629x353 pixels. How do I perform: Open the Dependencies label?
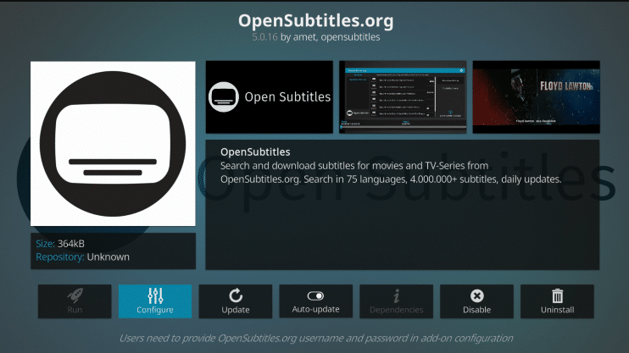tap(396, 310)
